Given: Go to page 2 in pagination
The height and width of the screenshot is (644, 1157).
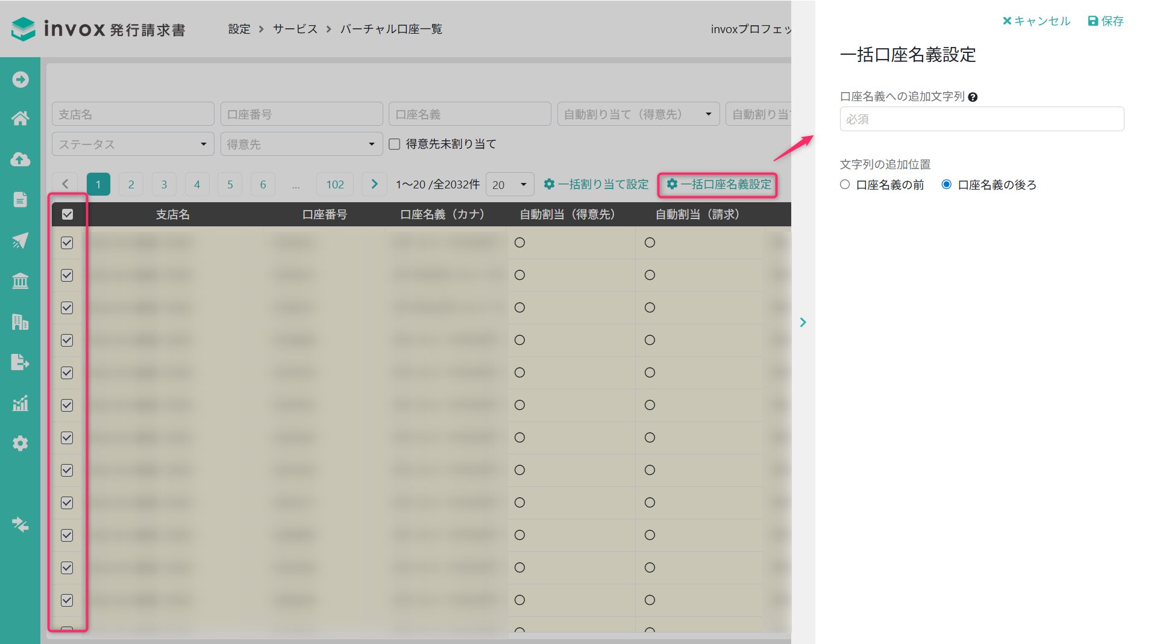Looking at the screenshot, I should tap(131, 185).
